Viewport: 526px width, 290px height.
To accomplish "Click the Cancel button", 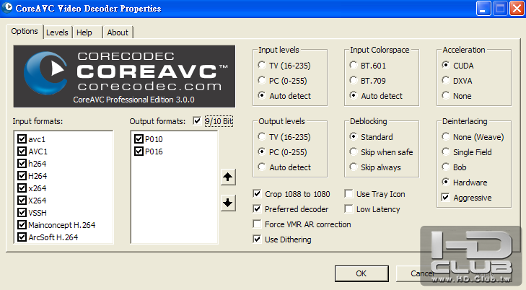I will click(x=422, y=273).
